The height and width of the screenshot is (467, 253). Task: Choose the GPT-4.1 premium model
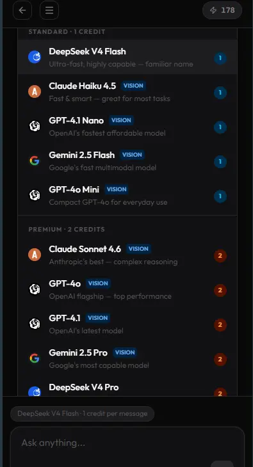pos(127,324)
